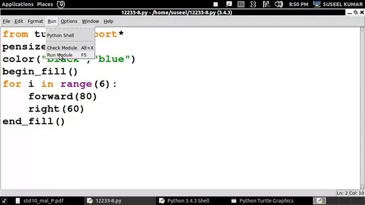Click the editor scrollbar up arrow
365x205 pixels.
click(363, 29)
